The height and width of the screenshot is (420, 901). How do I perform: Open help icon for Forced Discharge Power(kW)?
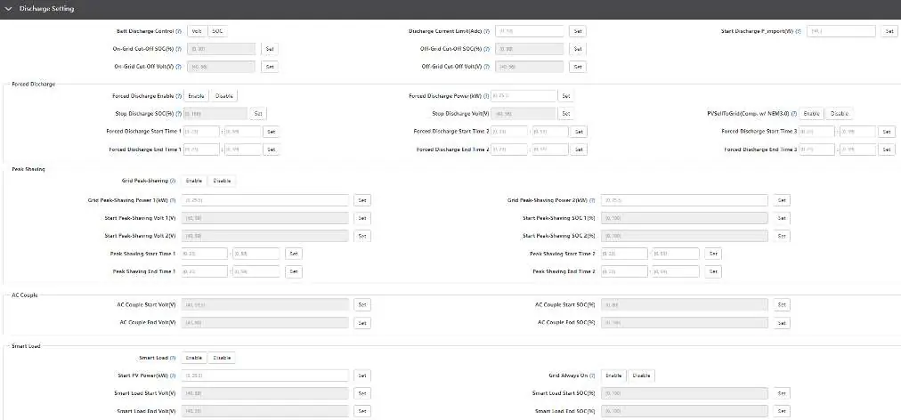(486, 96)
